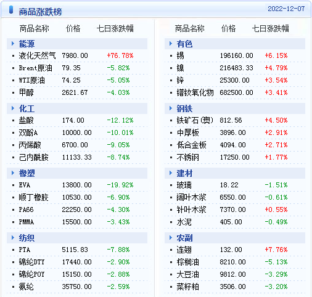Viewport: 312px width, 297px height.
Task: Click the price 196160.00
Action: (x=237, y=55)
